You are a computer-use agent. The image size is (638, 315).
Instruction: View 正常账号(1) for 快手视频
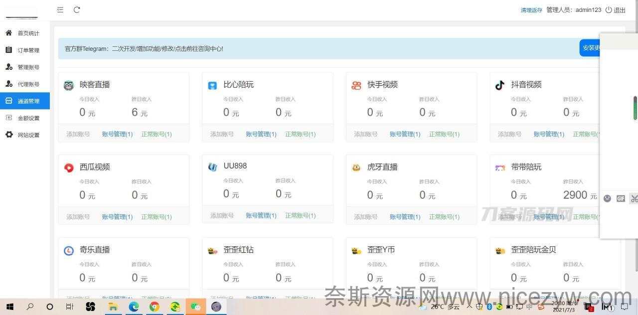pos(445,134)
